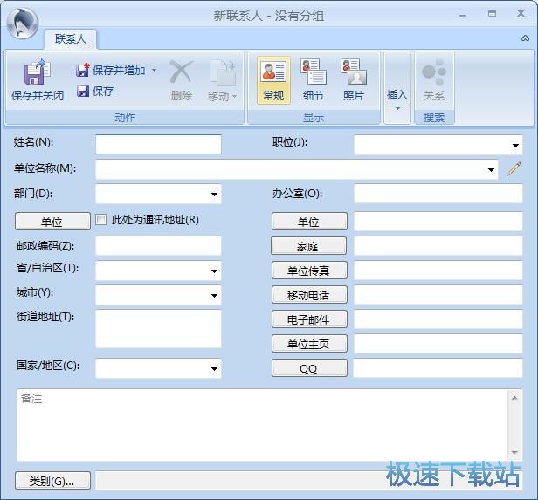The width and height of the screenshot is (538, 500).
Task: Expand the Job title (职位) dropdown
Action: pos(515,146)
